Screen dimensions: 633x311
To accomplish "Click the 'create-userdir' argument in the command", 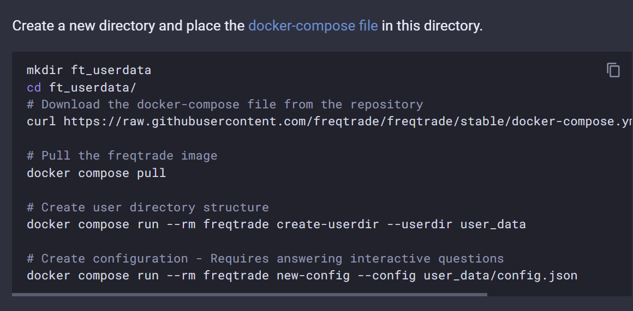I will 328,224.
